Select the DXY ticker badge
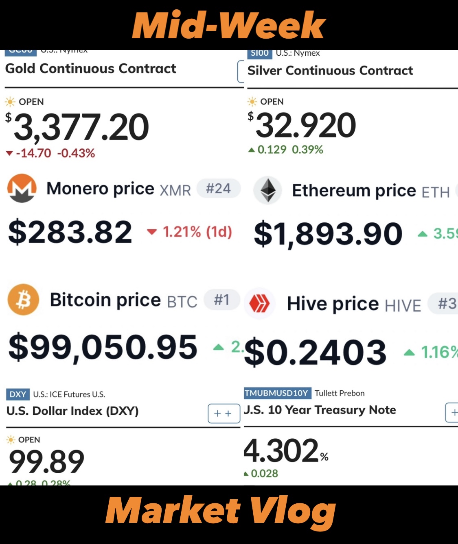Viewport: 458px width, 544px height. click(x=18, y=394)
